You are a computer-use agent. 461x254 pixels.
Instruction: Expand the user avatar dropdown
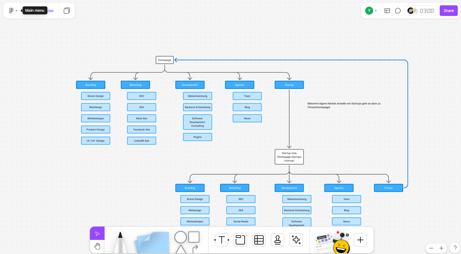[371, 11]
